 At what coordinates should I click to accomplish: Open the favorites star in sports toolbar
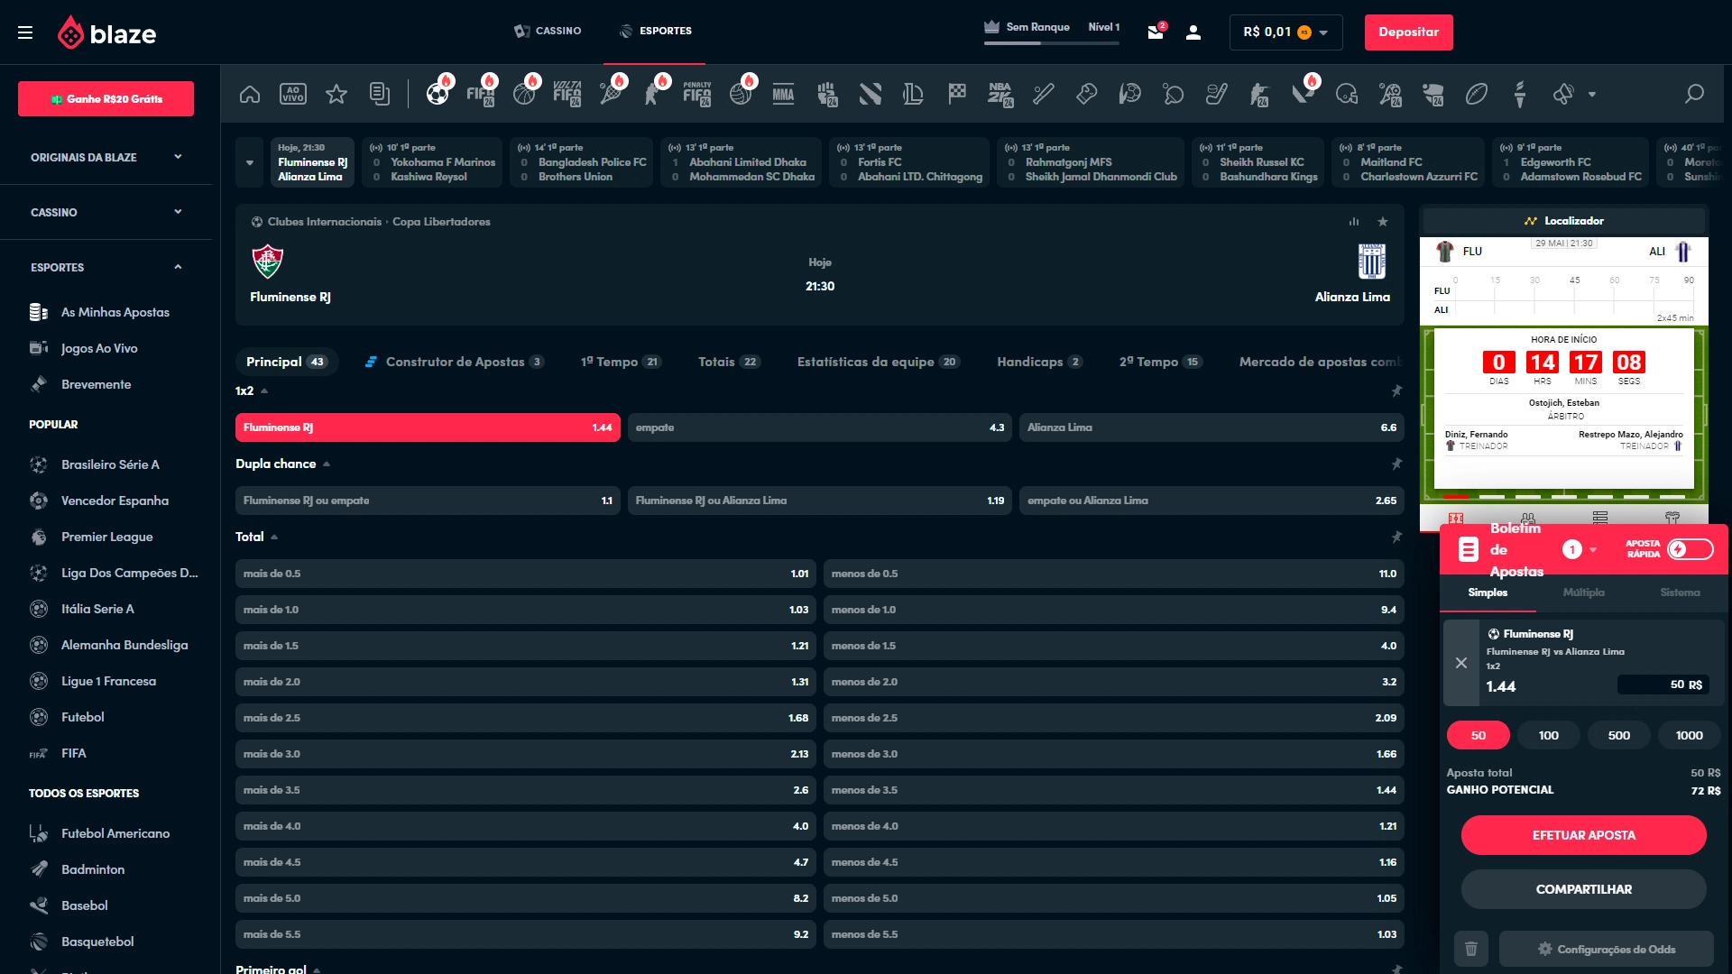click(x=336, y=93)
